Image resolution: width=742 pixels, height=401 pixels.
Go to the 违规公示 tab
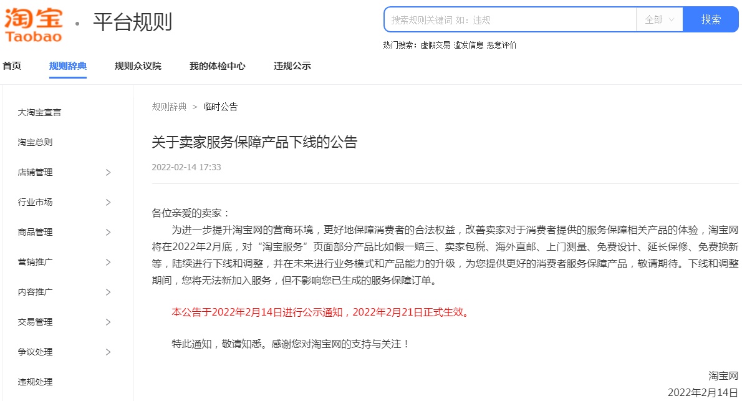(x=292, y=66)
